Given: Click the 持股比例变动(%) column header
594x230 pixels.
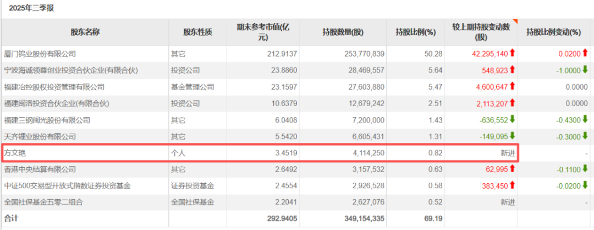Looking at the screenshot, I should [x=554, y=32].
